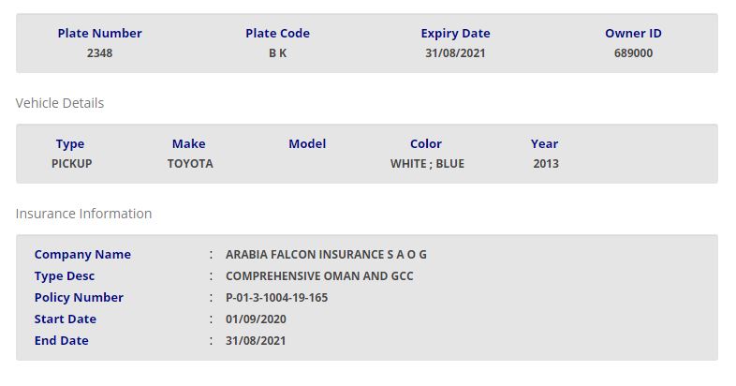Select the Vehicle Details section heading

pos(60,103)
